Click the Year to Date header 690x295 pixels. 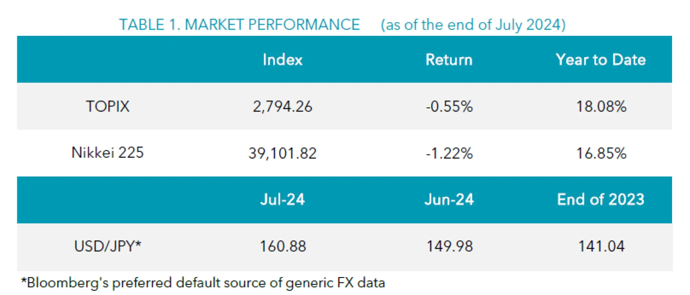(601, 60)
